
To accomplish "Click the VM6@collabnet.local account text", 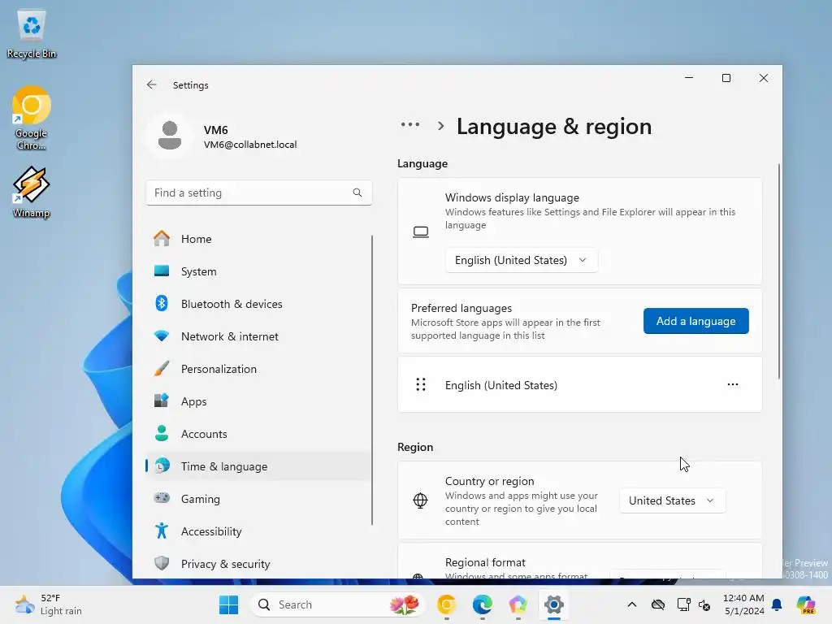I will click(x=250, y=145).
